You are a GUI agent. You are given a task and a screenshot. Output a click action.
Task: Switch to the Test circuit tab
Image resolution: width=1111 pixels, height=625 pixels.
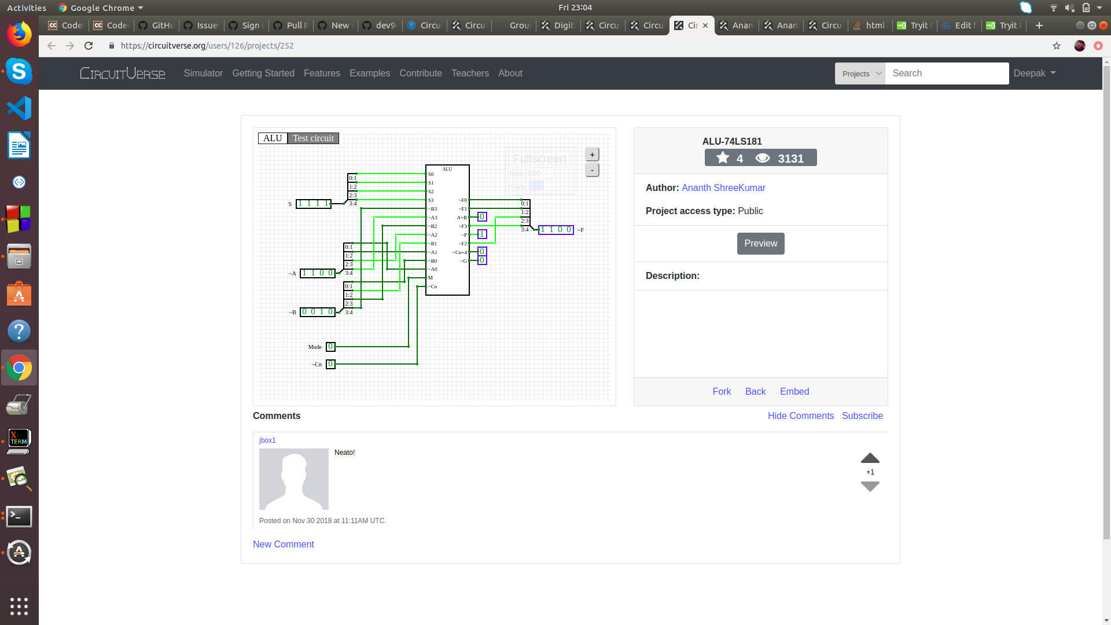pyautogui.click(x=312, y=138)
